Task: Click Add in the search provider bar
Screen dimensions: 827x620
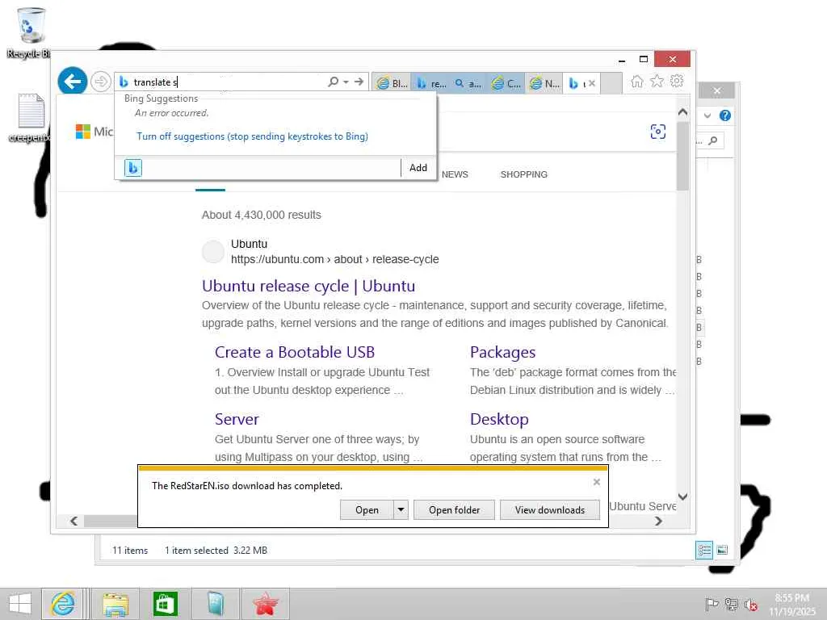Action: tap(418, 168)
